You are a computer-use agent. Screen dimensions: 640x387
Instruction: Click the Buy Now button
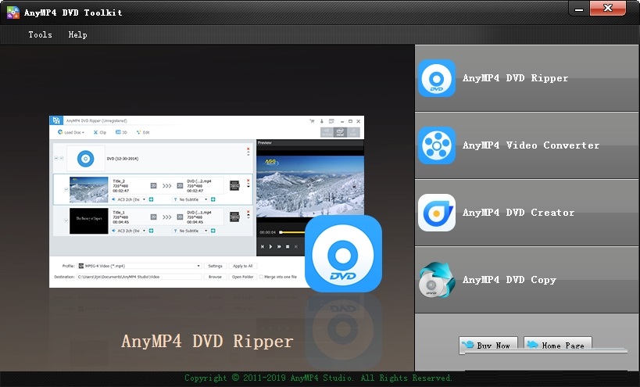[488, 345]
